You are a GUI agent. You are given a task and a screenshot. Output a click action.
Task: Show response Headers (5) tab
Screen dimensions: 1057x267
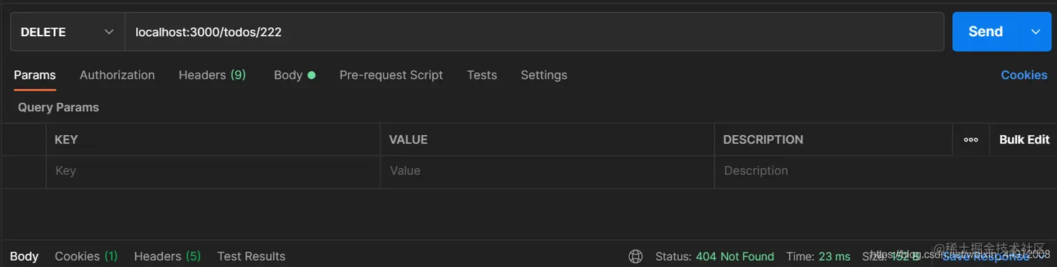coord(168,257)
